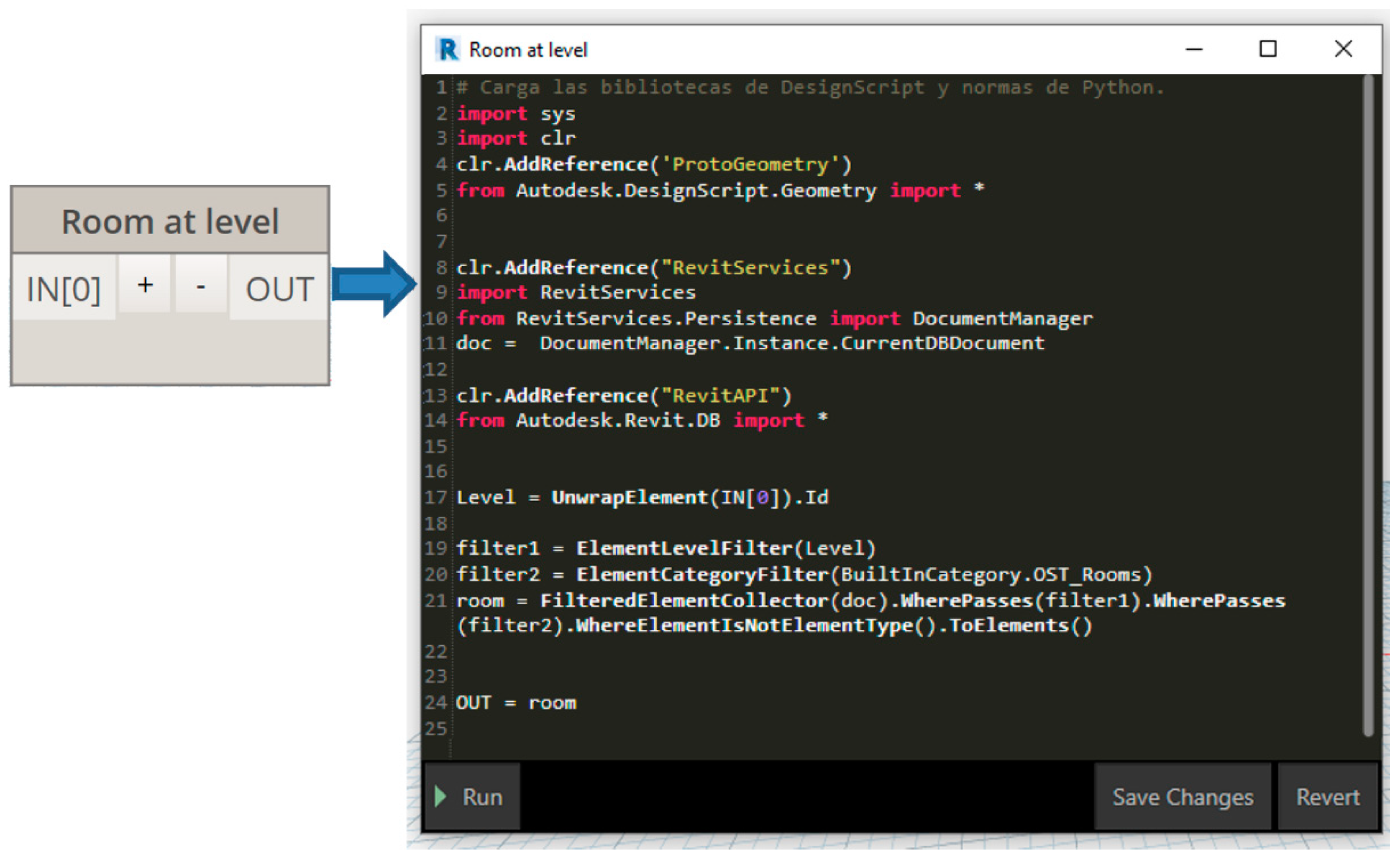1400x860 pixels.
Task: Click the import sys line
Action: point(516,114)
